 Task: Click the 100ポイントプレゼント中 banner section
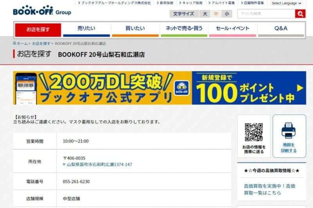[249, 88]
